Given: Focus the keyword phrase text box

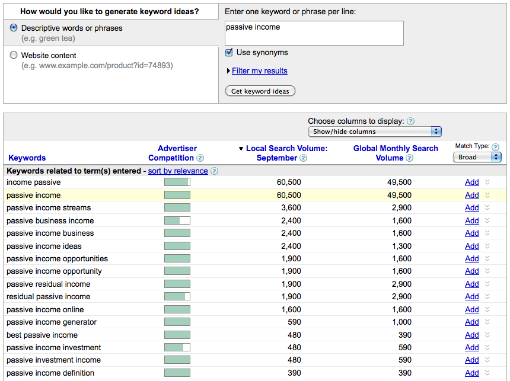Looking at the screenshot, I should point(314,33).
